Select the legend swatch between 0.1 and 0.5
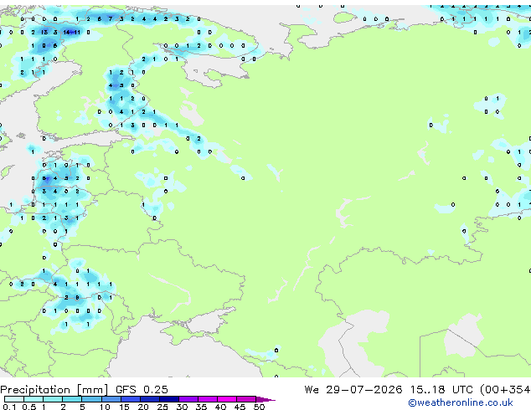This screenshot has height=410, width=531. 14,399
